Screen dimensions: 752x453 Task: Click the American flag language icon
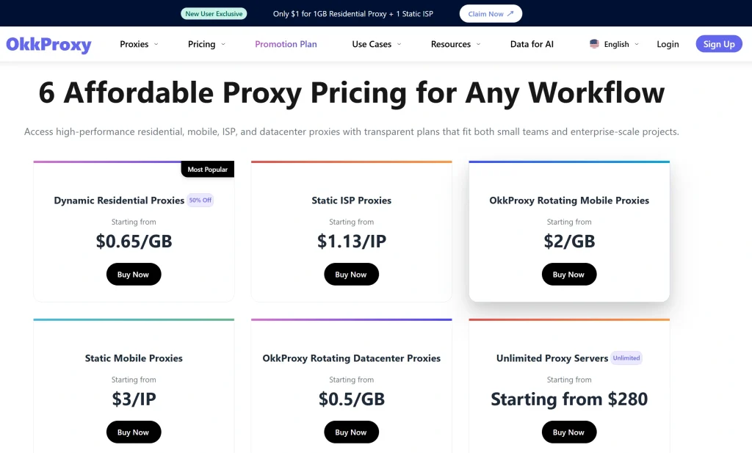click(593, 44)
